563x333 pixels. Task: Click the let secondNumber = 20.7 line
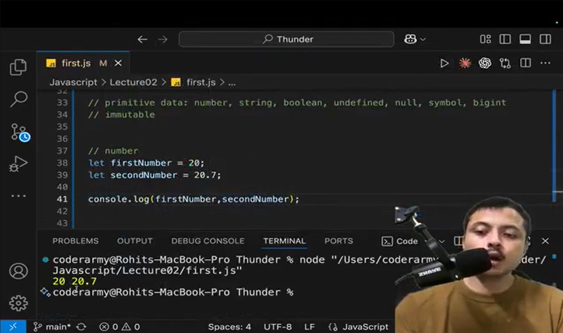pos(154,175)
